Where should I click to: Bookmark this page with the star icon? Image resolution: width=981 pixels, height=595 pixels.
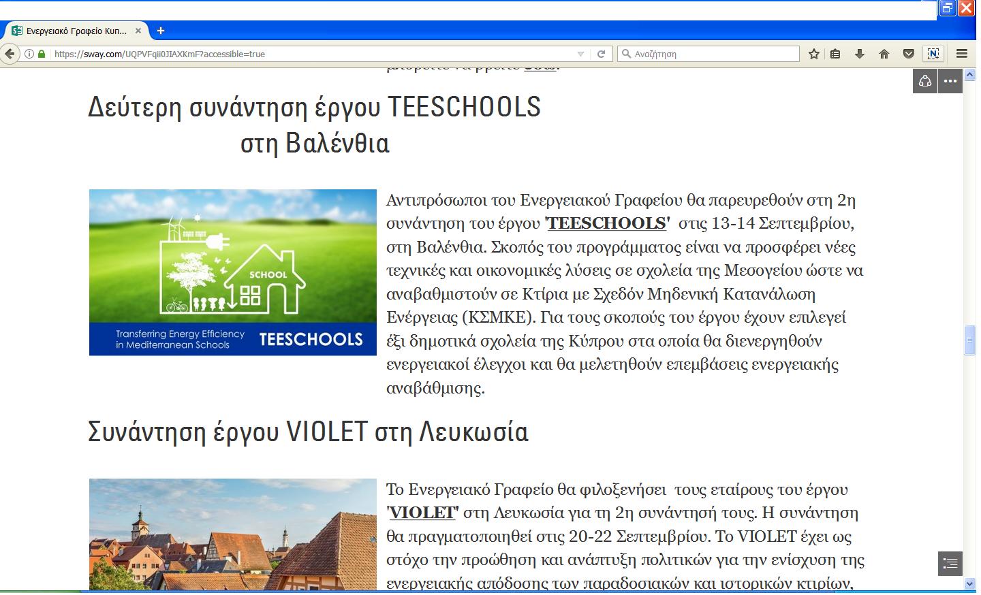point(813,54)
